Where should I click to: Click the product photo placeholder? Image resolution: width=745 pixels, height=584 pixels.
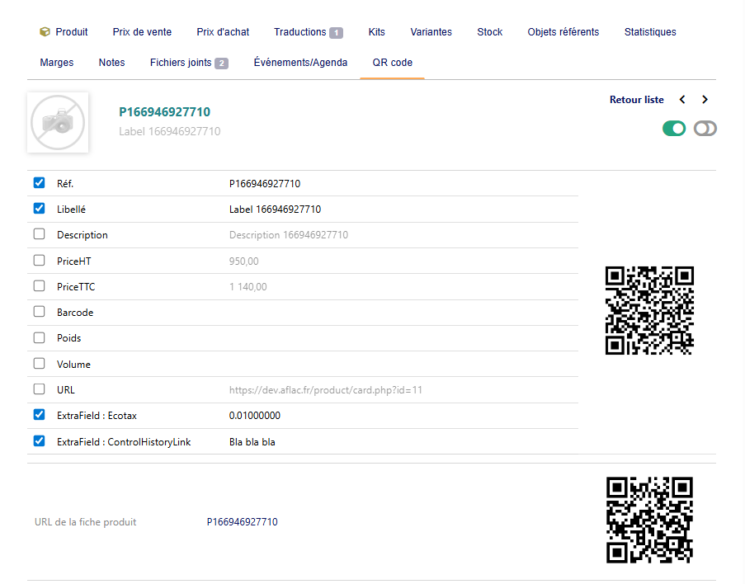58,123
